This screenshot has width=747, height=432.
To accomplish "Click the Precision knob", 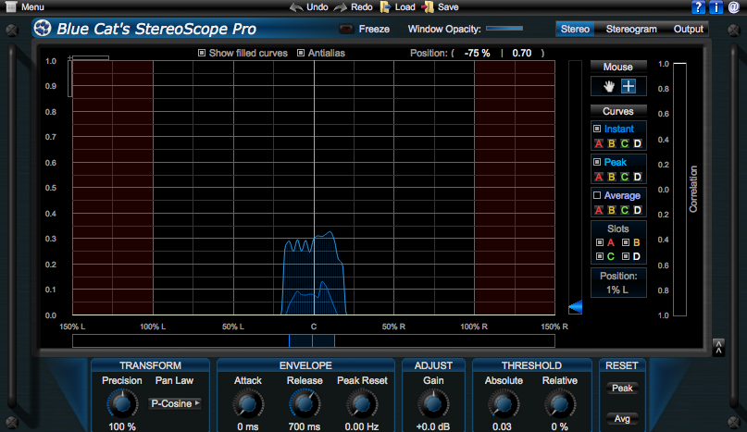I will pyautogui.click(x=122, y=404).
